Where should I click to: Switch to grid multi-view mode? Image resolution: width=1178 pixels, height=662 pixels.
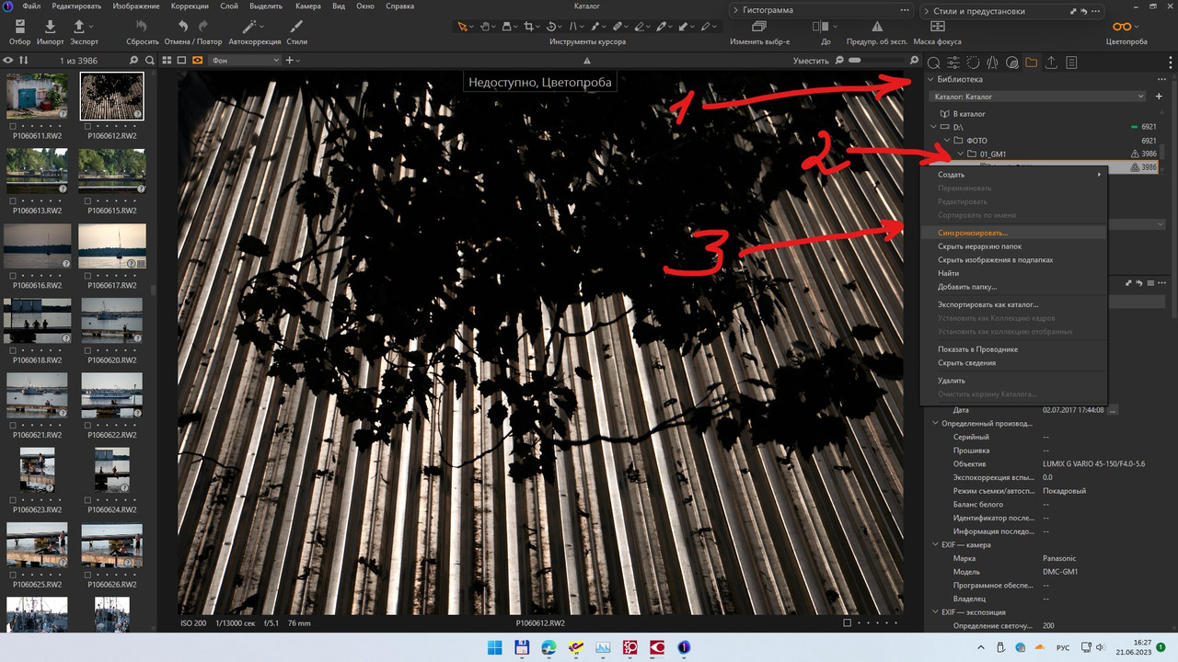click(x=167, y=61)
